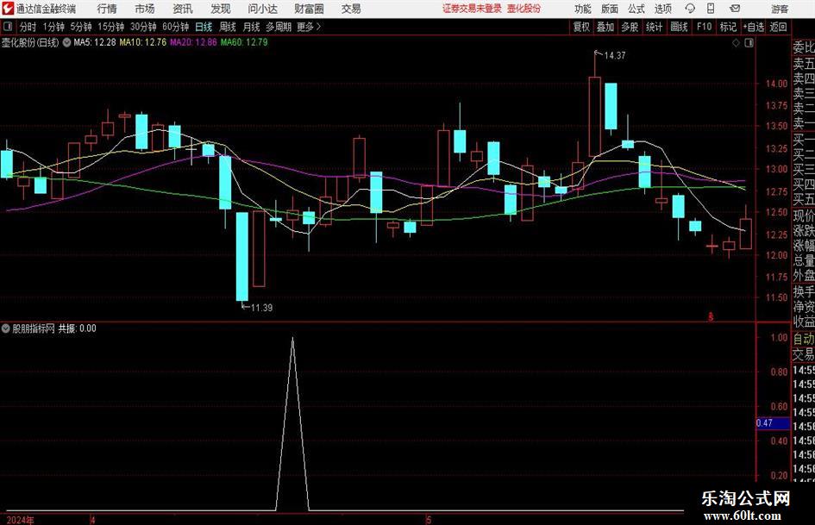The width and height of the screenshot is (815, 525).
Task: Click the 总量 row in the side panel
Action: (804, 261)
